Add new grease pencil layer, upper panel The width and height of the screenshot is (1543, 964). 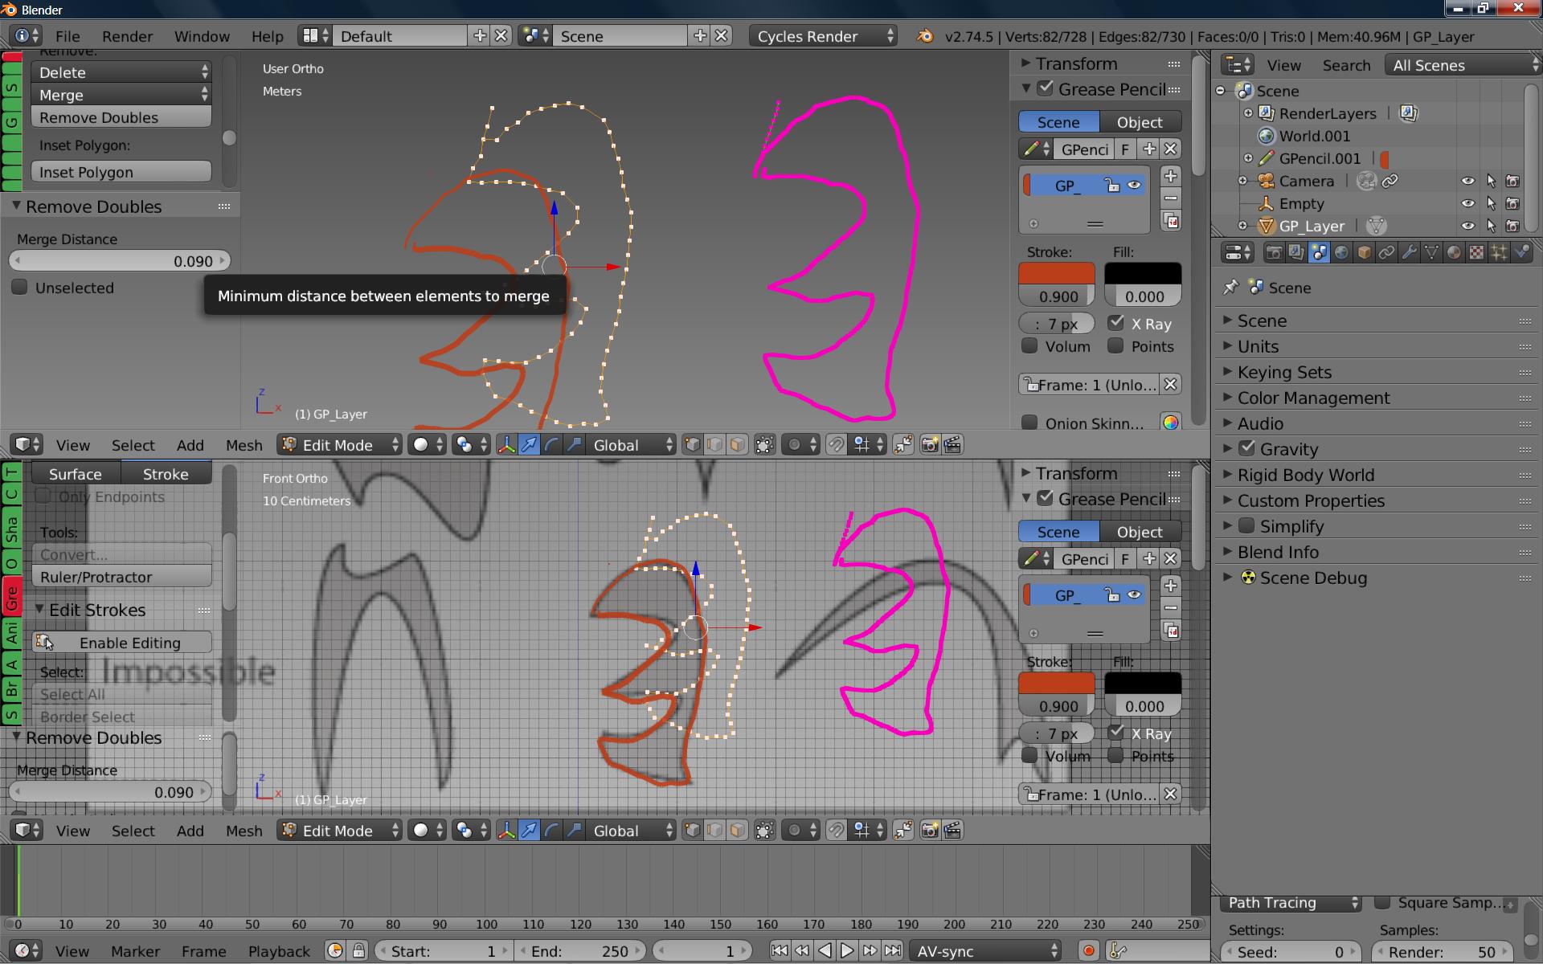click(x=1171, y=176)
